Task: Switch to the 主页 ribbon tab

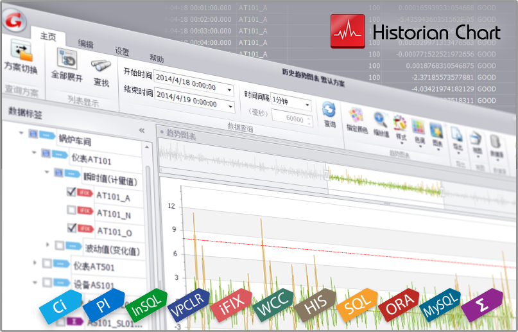Action: click(x=49, y=37)
